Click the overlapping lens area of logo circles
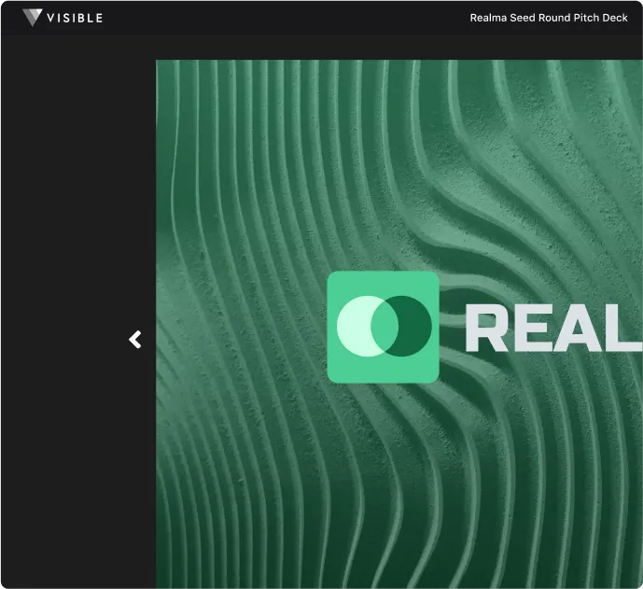 384,326
